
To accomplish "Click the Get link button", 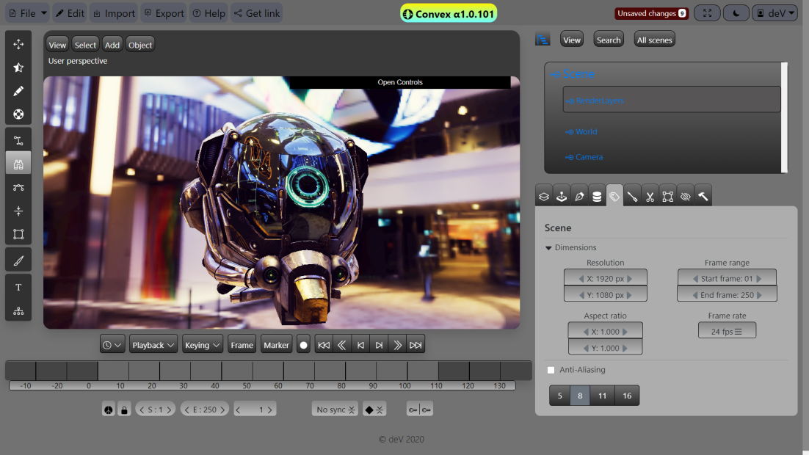I will pos(256,13).
